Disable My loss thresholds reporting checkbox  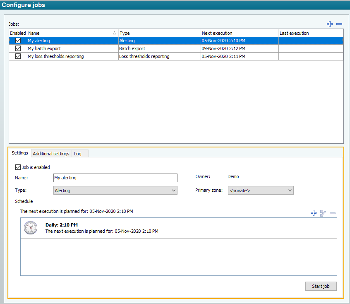click(x=18, y=56)
